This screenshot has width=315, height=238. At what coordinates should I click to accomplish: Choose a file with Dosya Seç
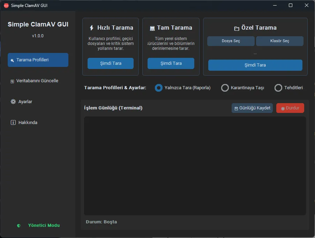click(231, 41)
